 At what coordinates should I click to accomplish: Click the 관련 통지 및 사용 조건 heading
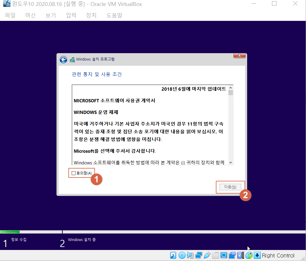(97, 74)
